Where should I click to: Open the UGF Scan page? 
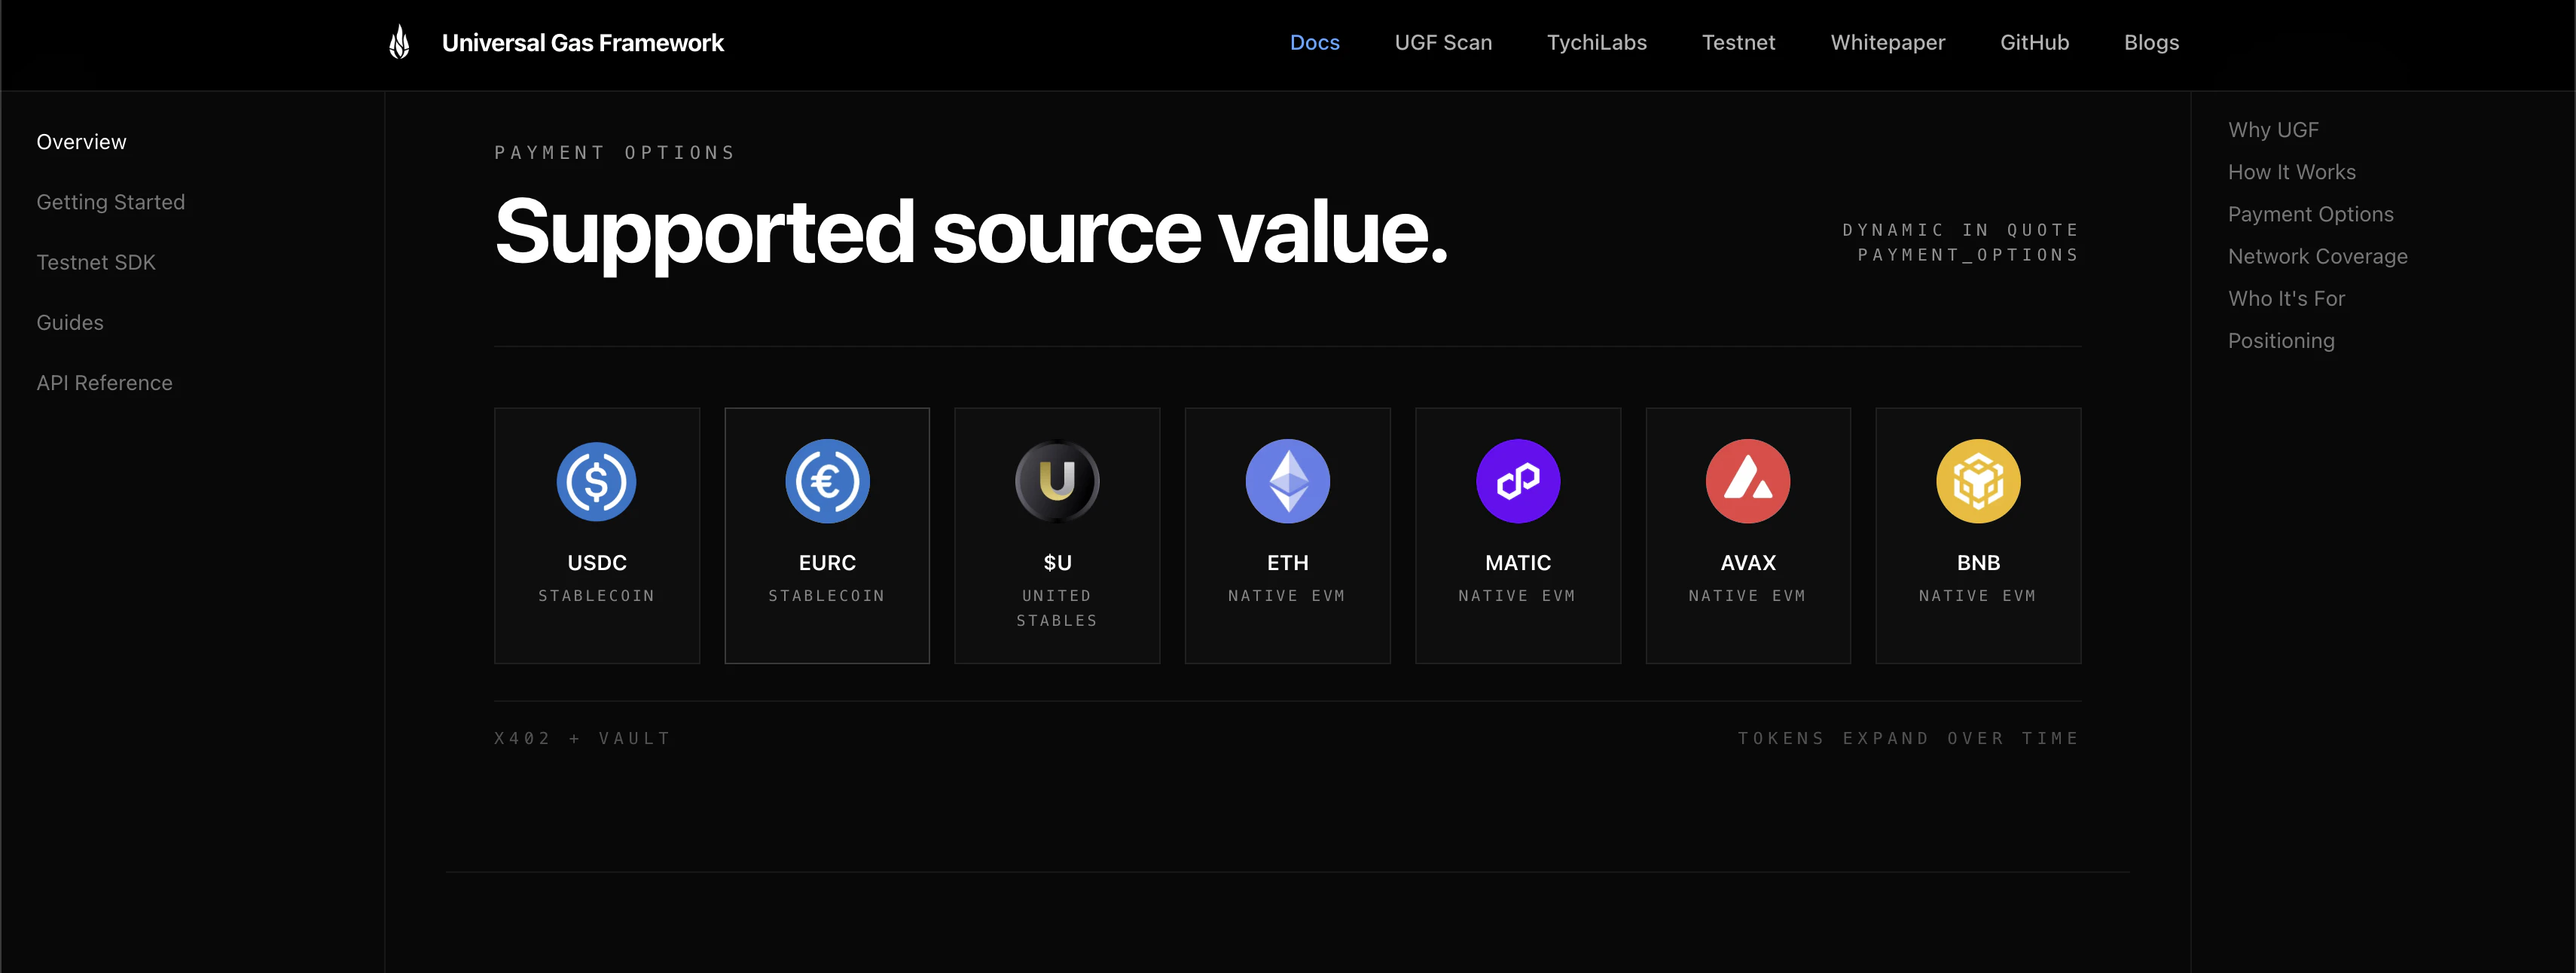(x=1443, y=42)
